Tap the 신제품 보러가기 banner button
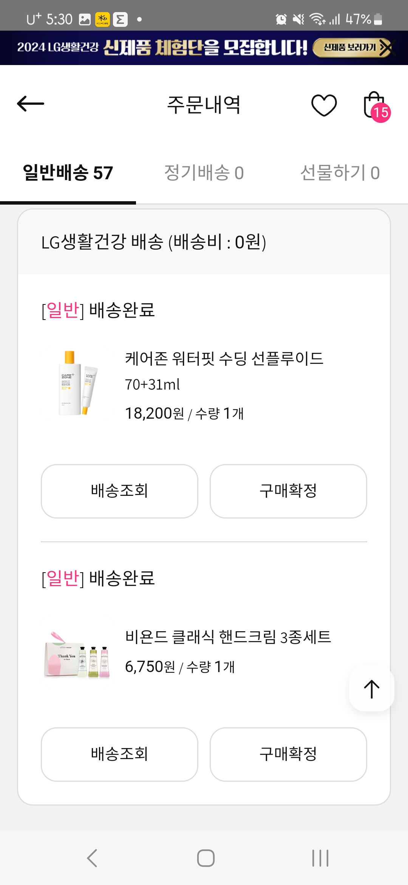This screenshot has width=408, height=885. click(349, 48)
